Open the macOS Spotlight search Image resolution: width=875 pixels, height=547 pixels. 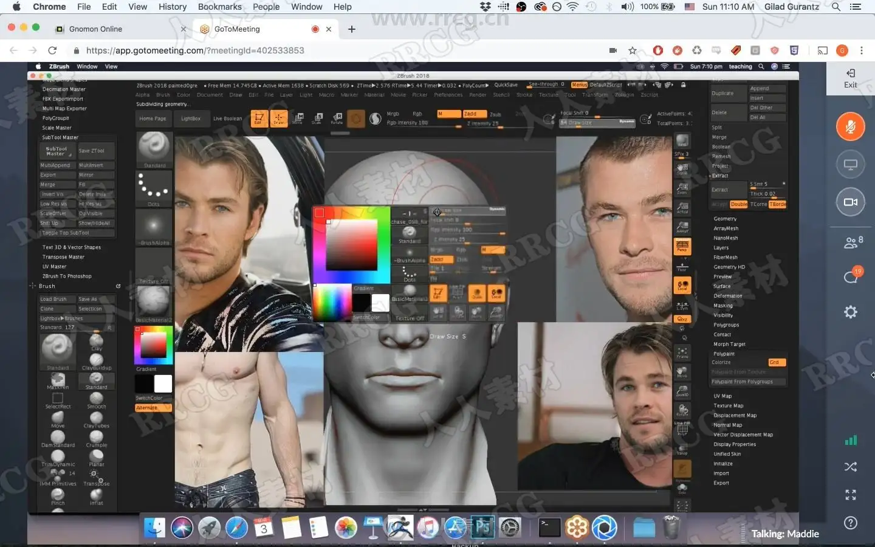[x=836, y=7]
